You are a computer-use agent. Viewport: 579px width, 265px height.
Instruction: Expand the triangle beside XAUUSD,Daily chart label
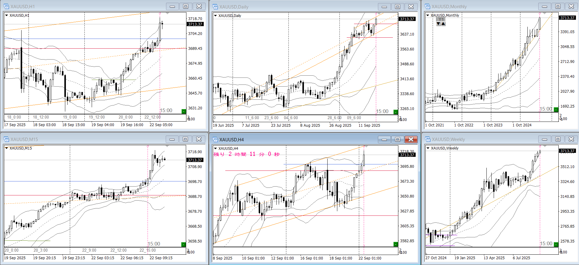pyautogui.click(x=216, y=15)
